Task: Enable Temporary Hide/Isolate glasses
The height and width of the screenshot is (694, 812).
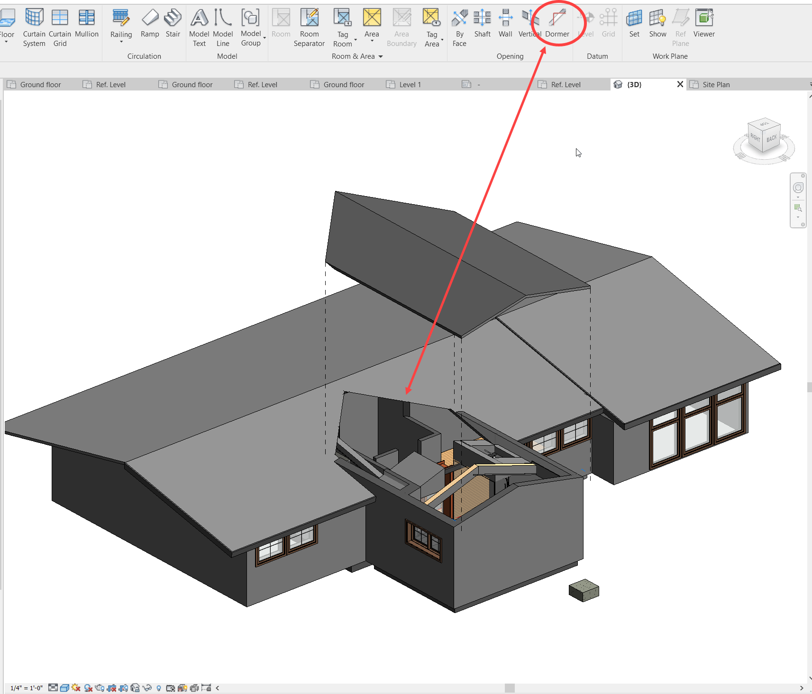Action: tap(147, 687)
